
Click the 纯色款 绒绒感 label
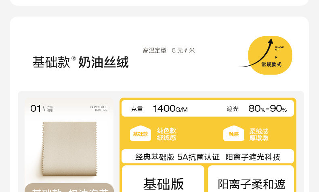click(x=167, y=134)
